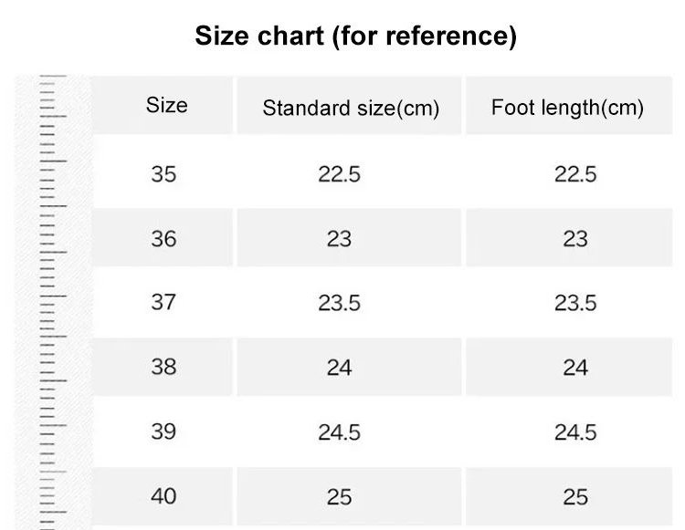This screenshot has height=530, width=685.
Task: Select the 23 foot length value
Action: [x=575, y=239]
